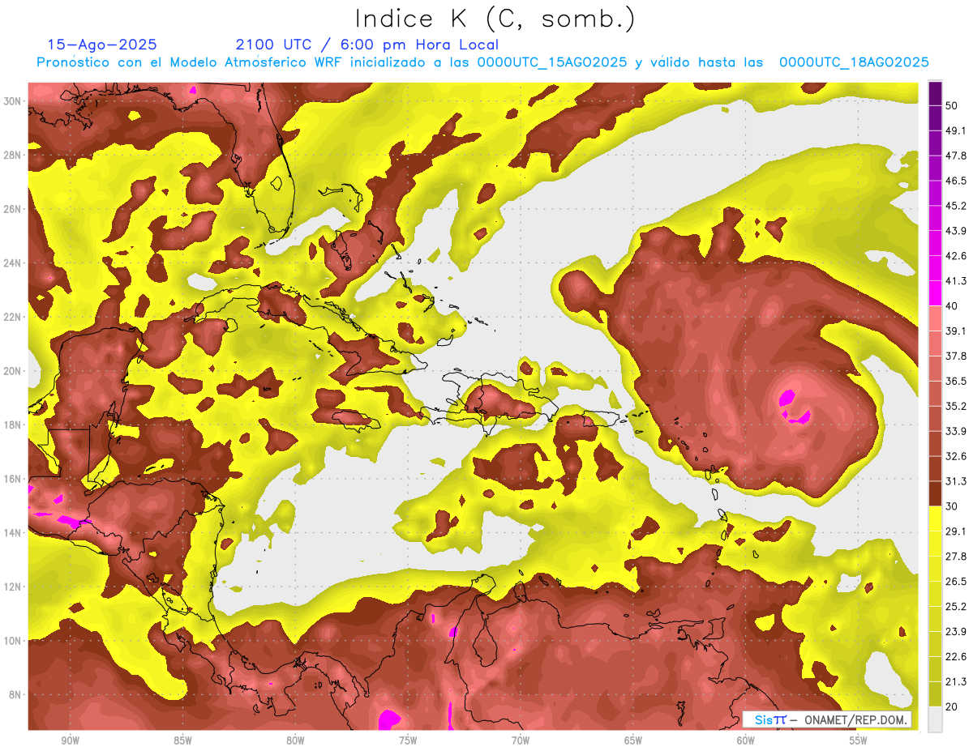Click the 55W longitude label
This screenshot has width=973, height=751.
[859, 740]
